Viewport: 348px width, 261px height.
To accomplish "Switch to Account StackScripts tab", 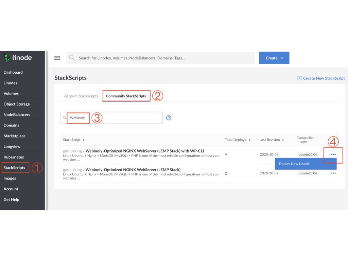I will pyautogui.click(x=81, y=96).
